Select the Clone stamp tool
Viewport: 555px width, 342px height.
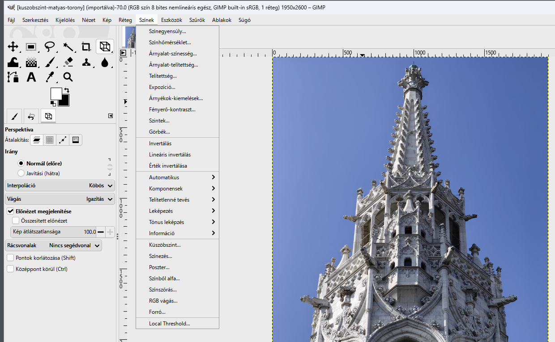[86, 62]
